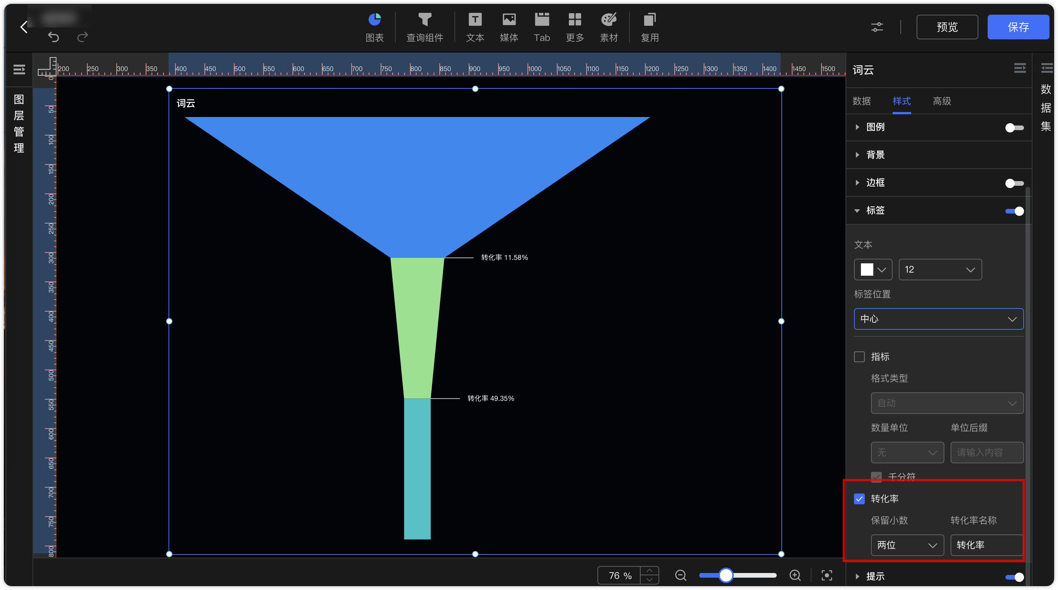Enable the 边框 border toggle

1014,183
